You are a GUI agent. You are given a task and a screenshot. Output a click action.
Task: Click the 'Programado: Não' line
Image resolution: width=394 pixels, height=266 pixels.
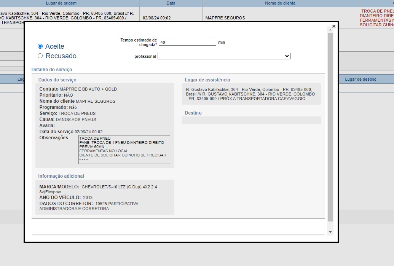(x=58, y=107)
